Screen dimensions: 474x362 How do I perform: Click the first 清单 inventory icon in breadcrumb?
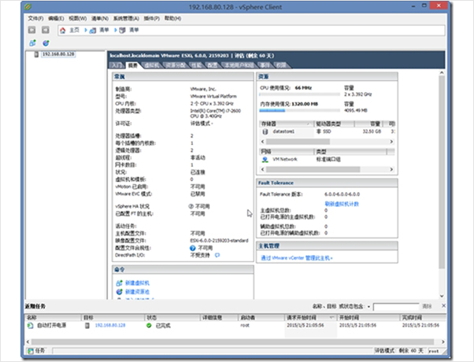93,30
